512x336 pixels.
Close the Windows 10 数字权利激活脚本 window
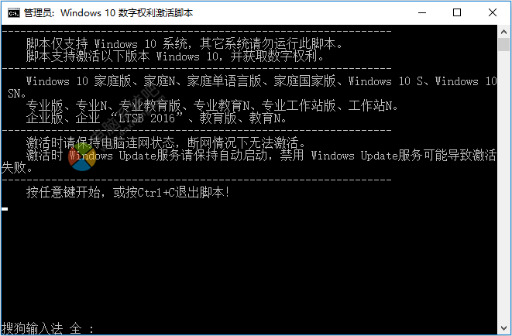pos(493,12)
